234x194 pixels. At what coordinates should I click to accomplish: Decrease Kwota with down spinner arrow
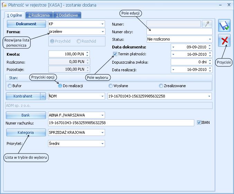pyautogui.click(x=87, y=55)
